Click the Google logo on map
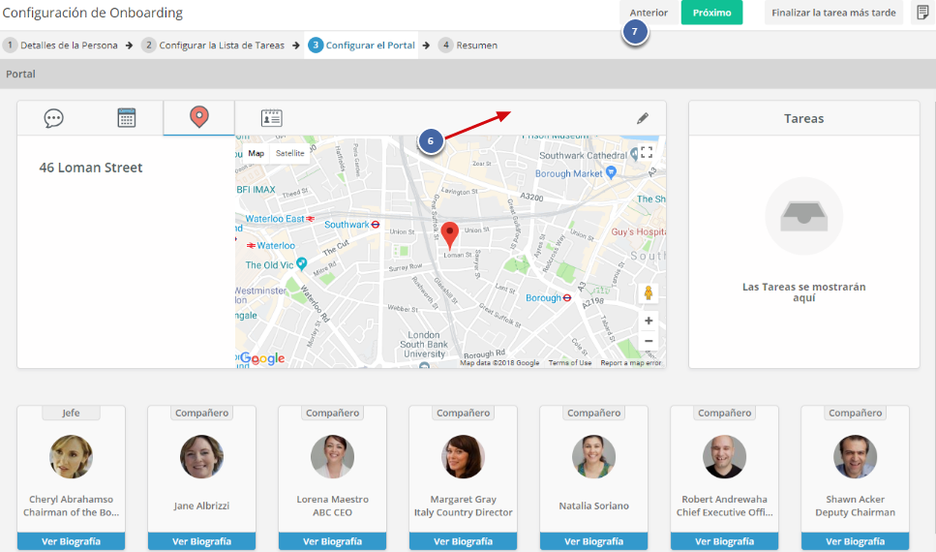This screenshot has width=936, height=552. pos(262,358)
